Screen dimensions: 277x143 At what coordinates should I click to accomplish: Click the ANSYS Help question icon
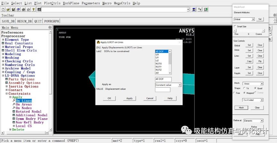click(x=33, y=10)
